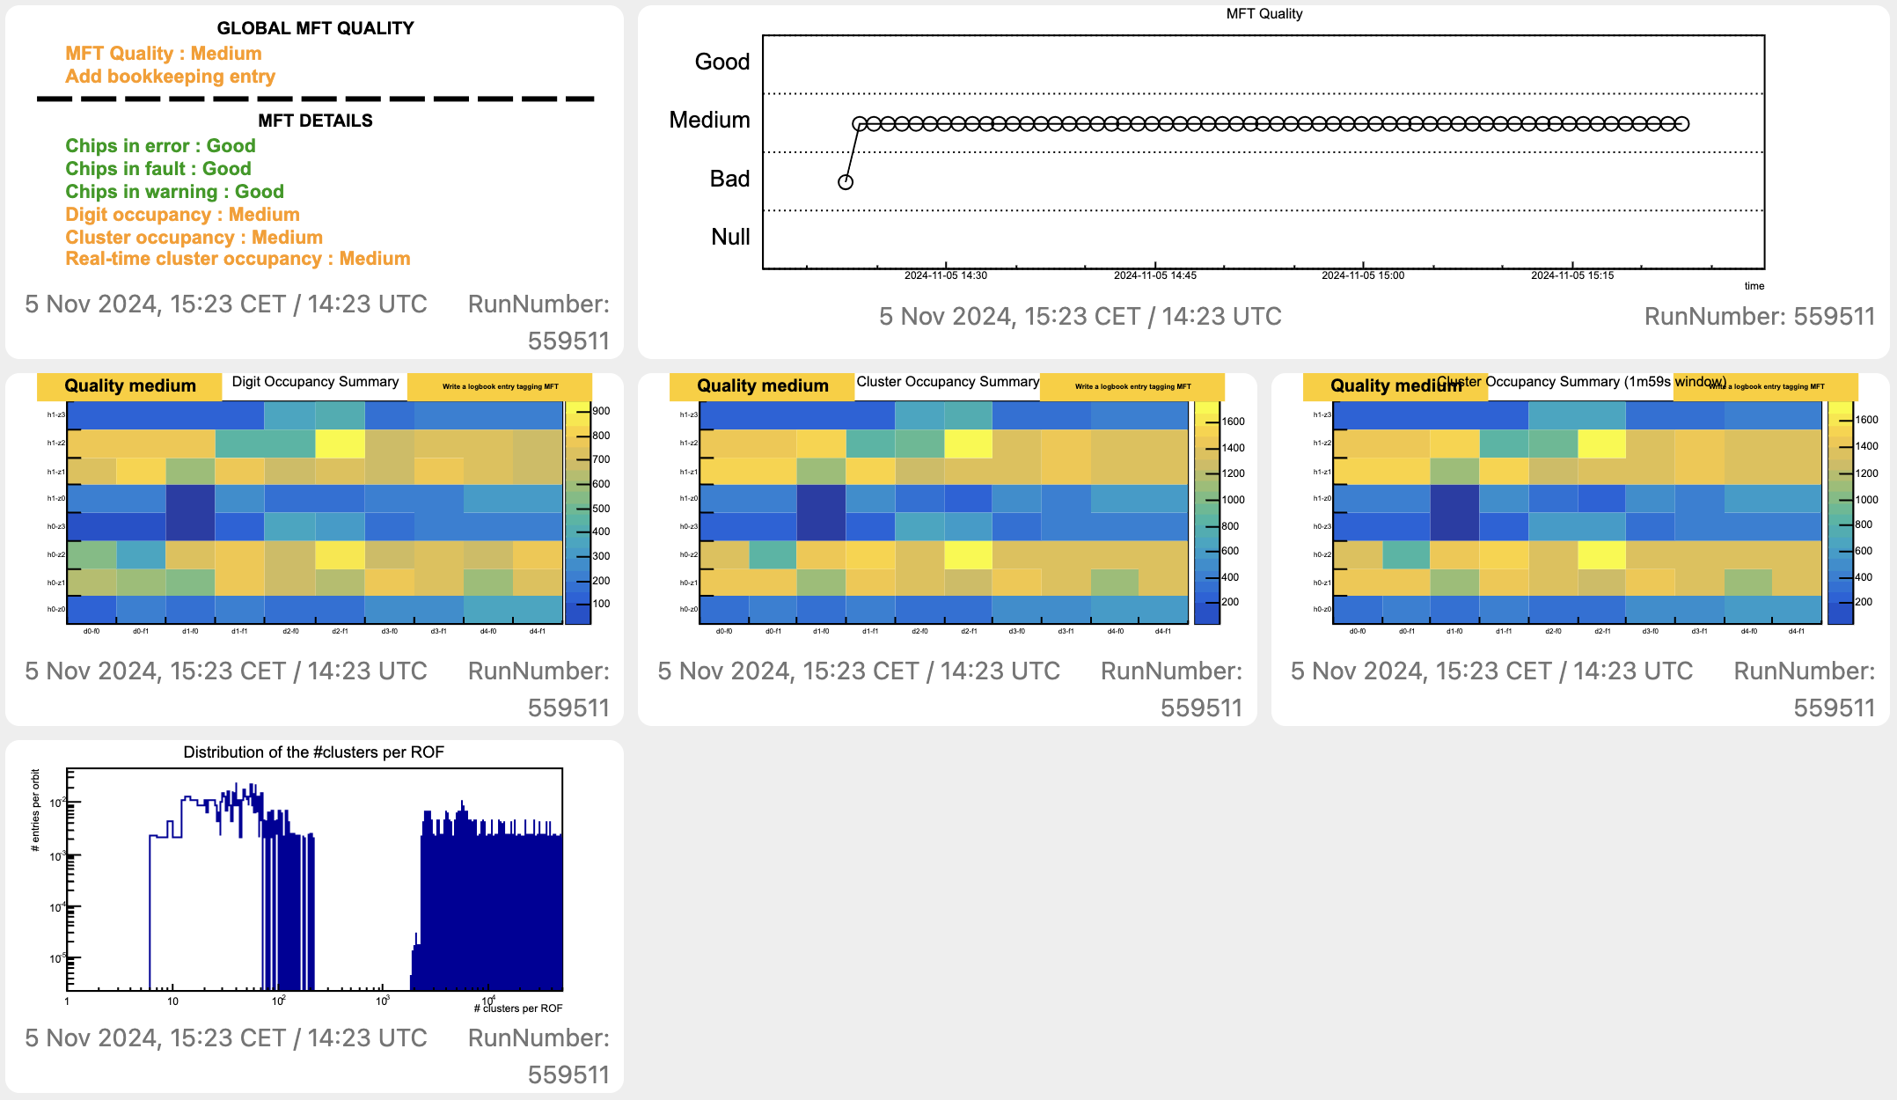Click RunNumber under Digit Occupancy Summary
Image resolution: width=1897 pixels, height=1100 pixels.
click(538, 689)
